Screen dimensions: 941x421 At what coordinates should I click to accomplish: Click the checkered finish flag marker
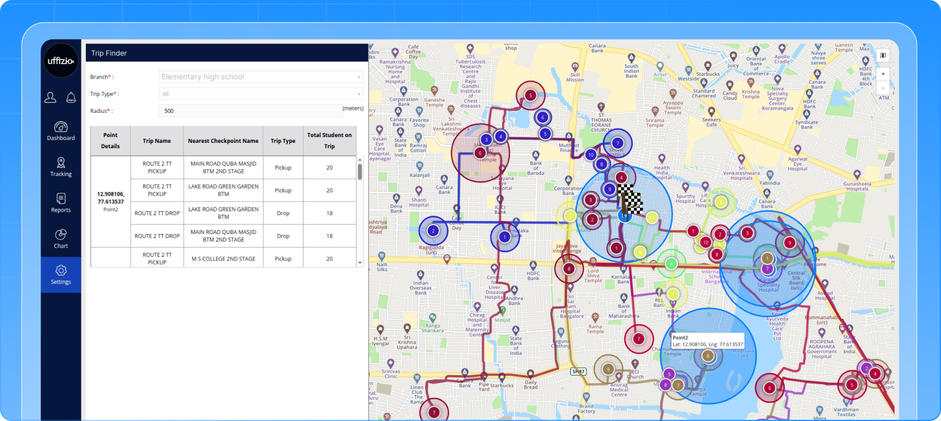point(630,199)
